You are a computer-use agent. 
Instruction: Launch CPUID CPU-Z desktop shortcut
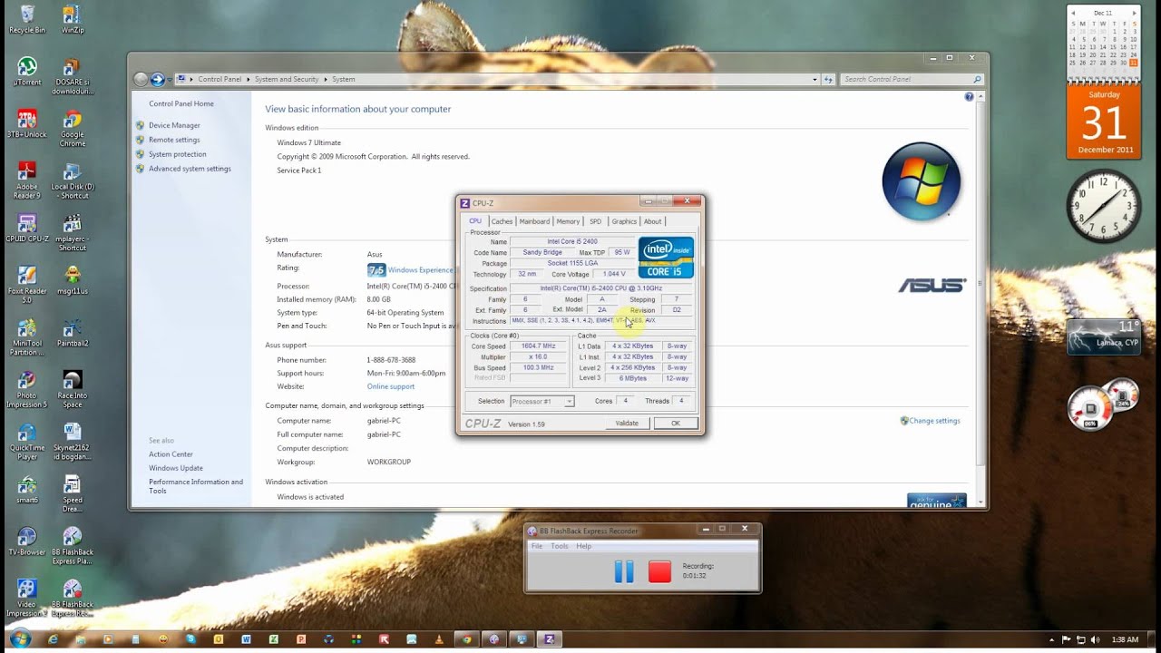pos(26,228)
